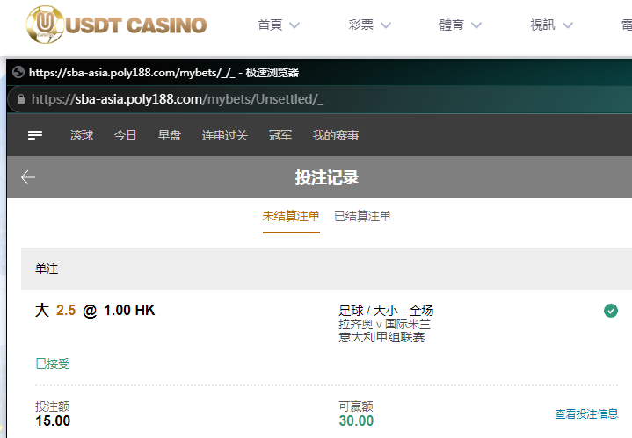Go back using the left arrow
Viewport: 632px width, 438px height.
(28, 178)
